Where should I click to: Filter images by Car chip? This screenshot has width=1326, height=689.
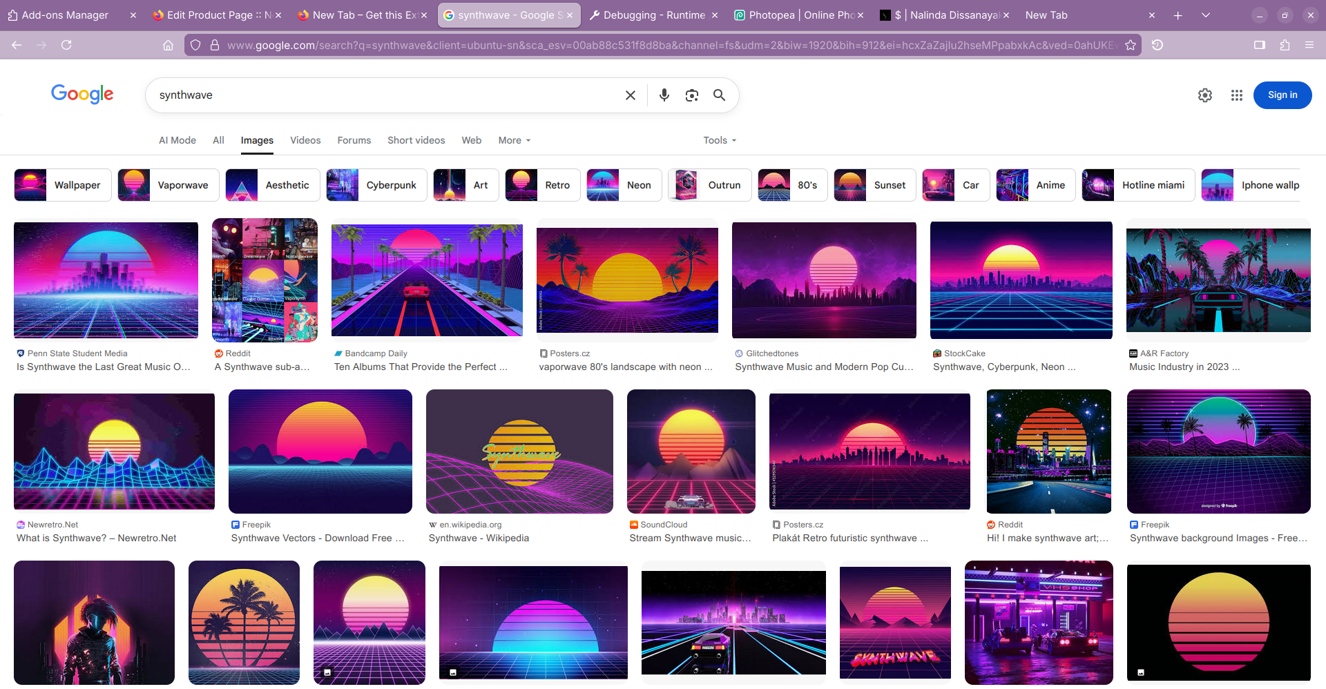956,185
